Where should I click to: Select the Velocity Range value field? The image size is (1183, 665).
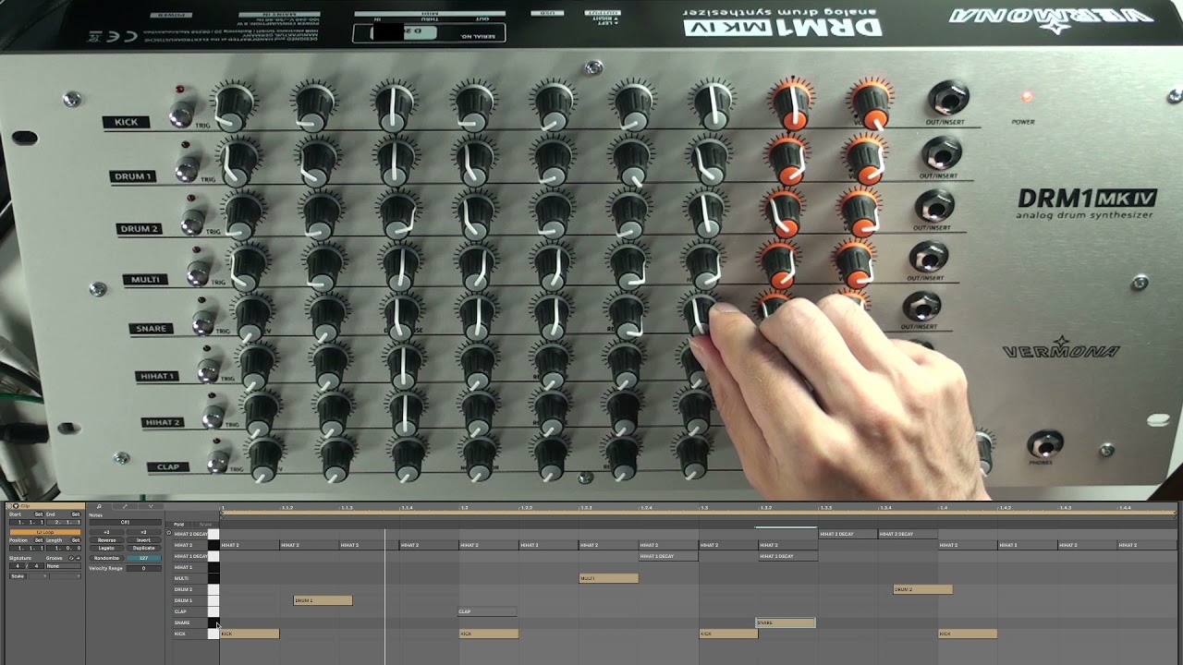point(144,569)
